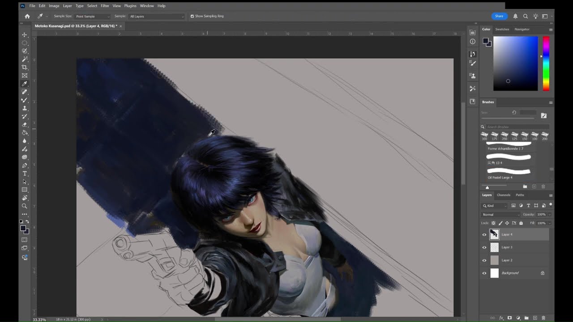Select the Pen tool
Screen dimensions: 573x322
click(25, 165)
